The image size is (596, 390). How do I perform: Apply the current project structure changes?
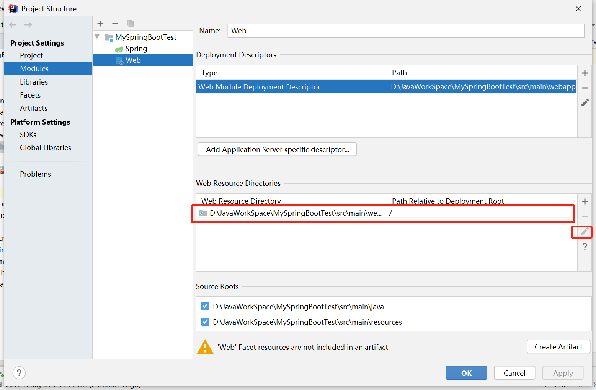[562, 373]
